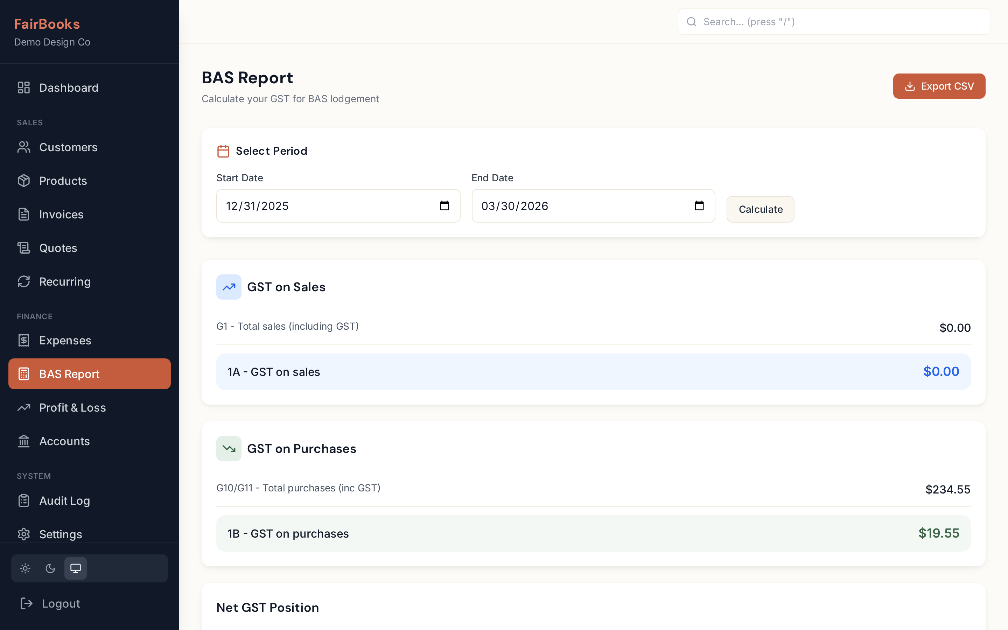The width and height of the screenshot is (1008, 630).
Task: Go to the Profit & Loss page
Action: pos(72,407)
